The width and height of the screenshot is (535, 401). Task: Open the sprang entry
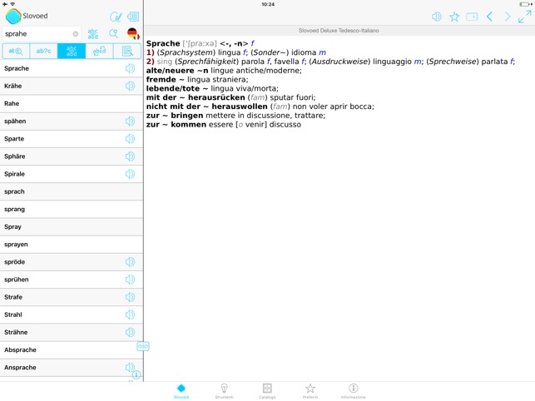click(72, 209)
